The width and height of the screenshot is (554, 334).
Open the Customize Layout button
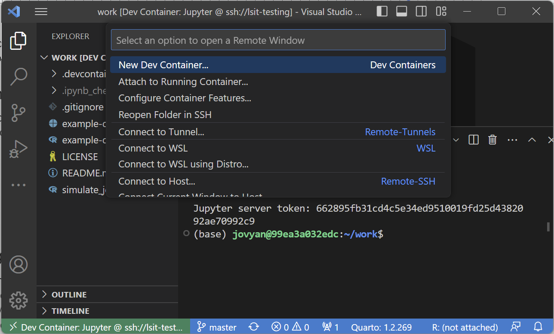441,12
